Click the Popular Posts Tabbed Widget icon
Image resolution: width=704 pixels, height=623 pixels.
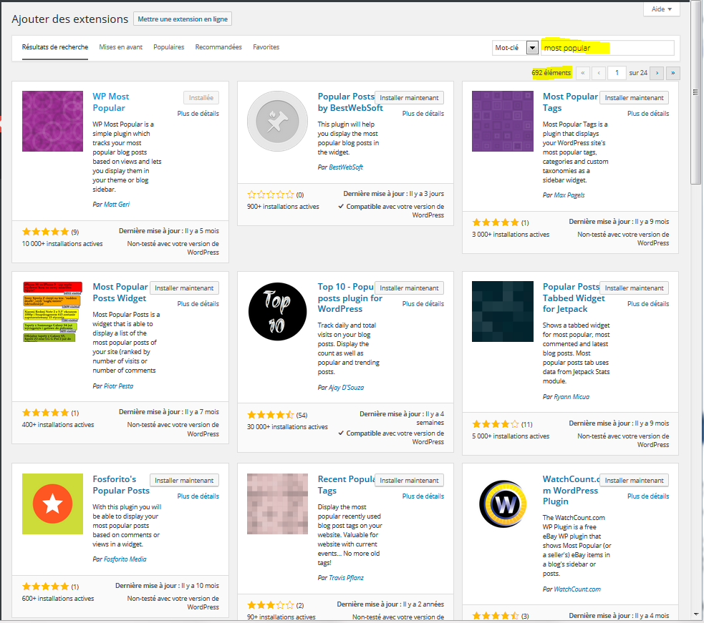point(502,312)
